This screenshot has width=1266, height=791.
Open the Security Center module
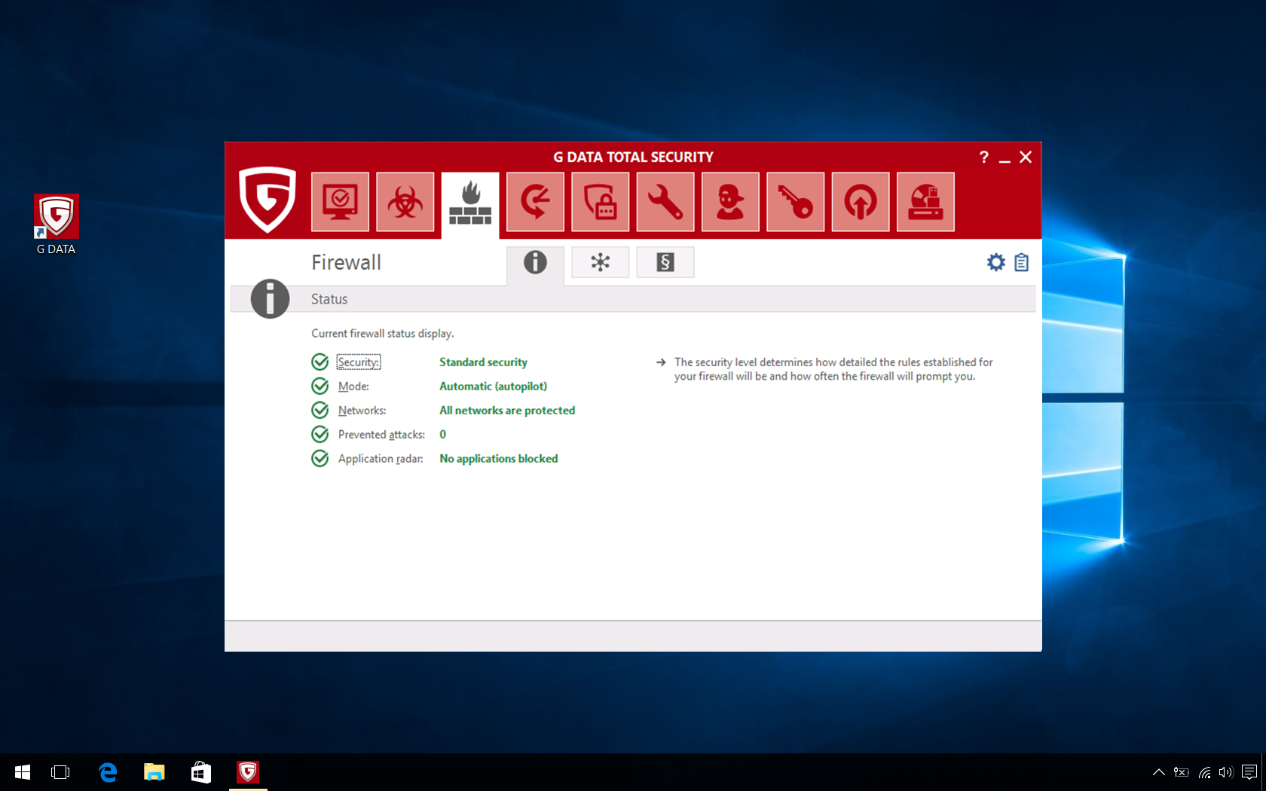point(340,202)
